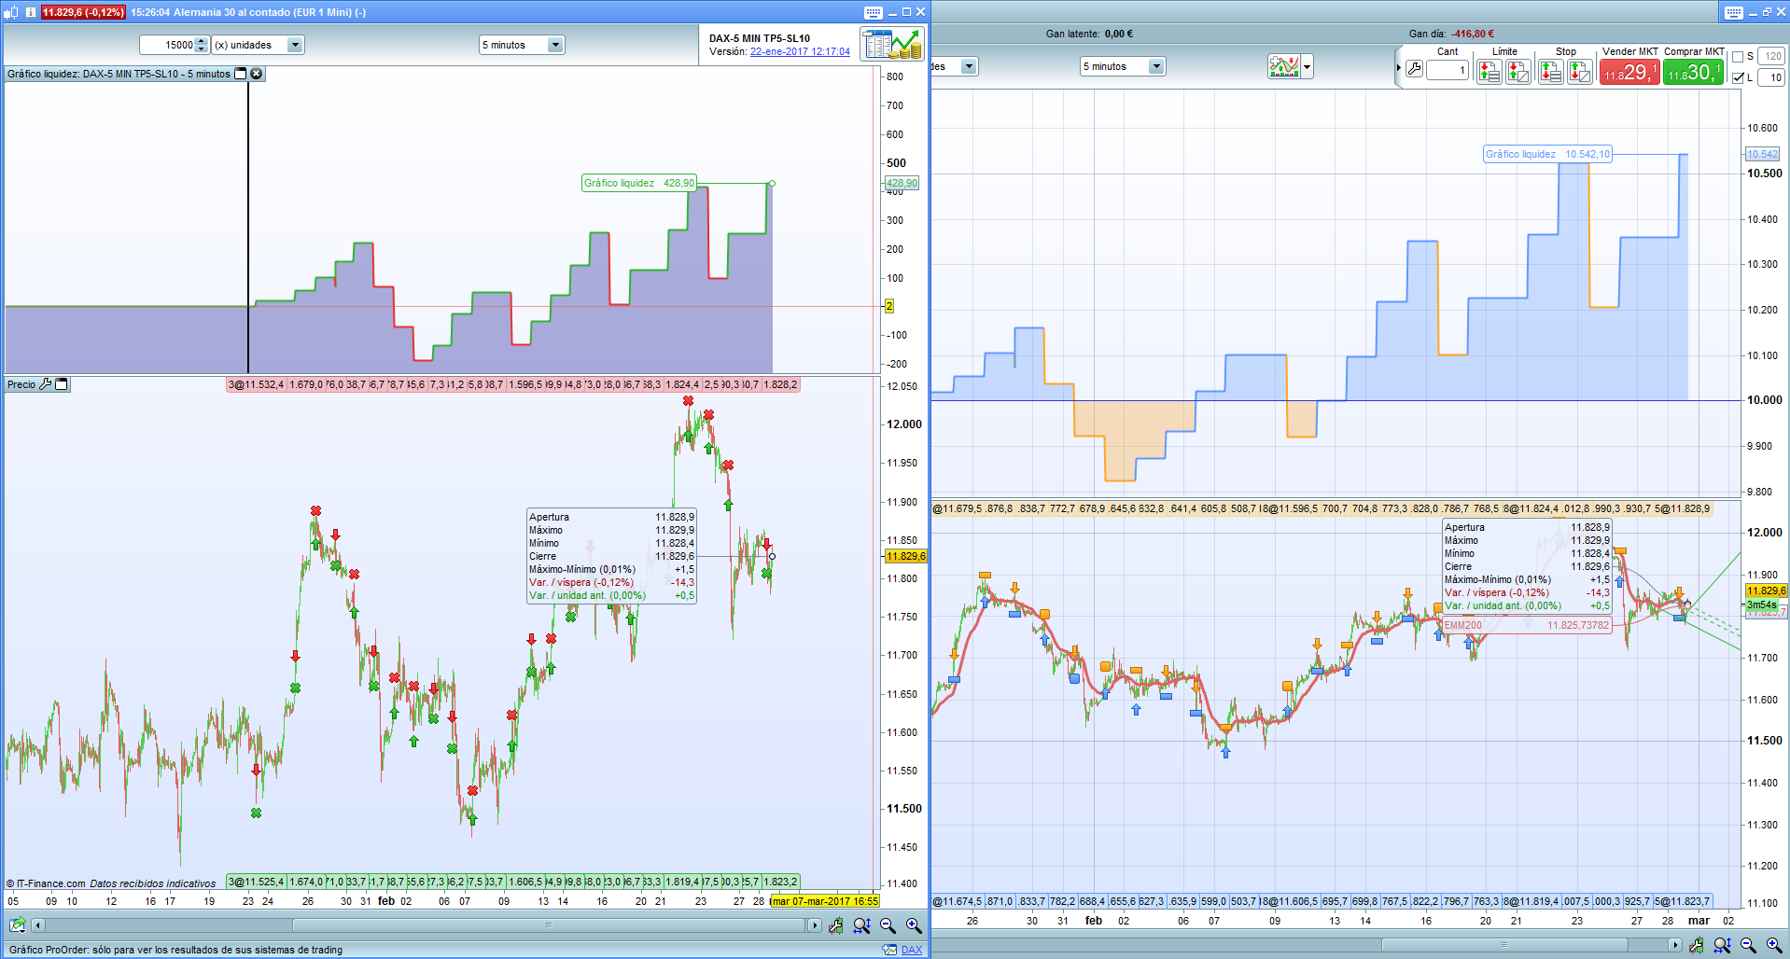Click the left chart drawing-tools icon near zoom
Image resolution: width=1790 pixels, height=959 pixels.
click(x=835, y=925)
